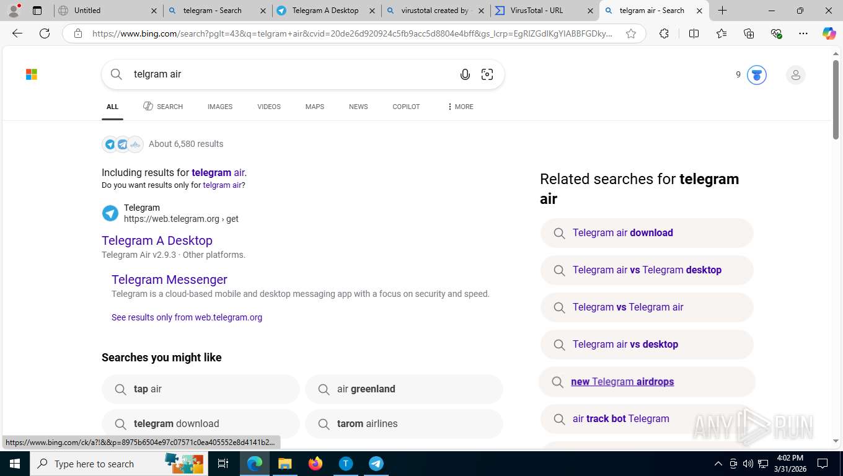Open the notification center icon
Viewport: 843px width, 476px height.
(823, 464)
